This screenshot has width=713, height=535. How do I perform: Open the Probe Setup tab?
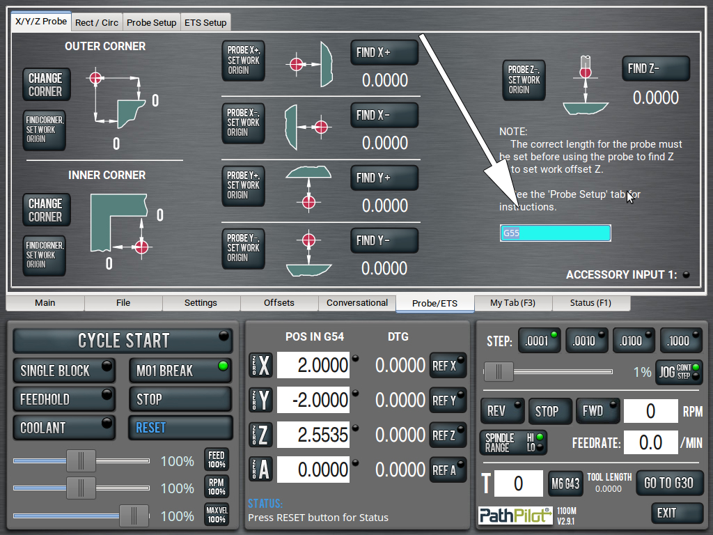[x=151, y=22]
